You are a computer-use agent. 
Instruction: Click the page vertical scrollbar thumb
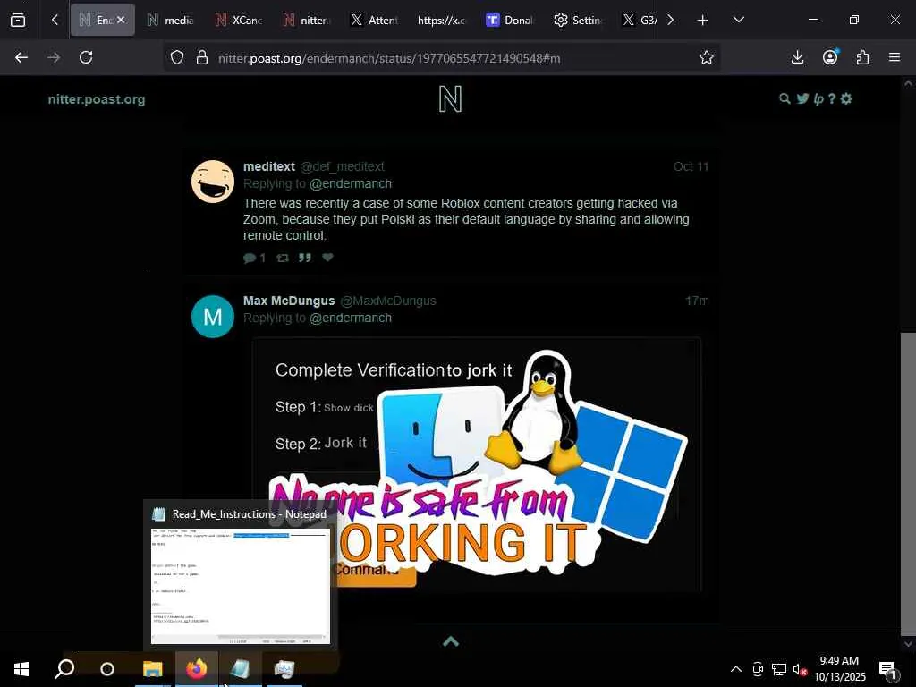[x=908, y=482]
